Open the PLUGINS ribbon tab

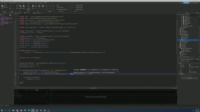click(40, 3)
